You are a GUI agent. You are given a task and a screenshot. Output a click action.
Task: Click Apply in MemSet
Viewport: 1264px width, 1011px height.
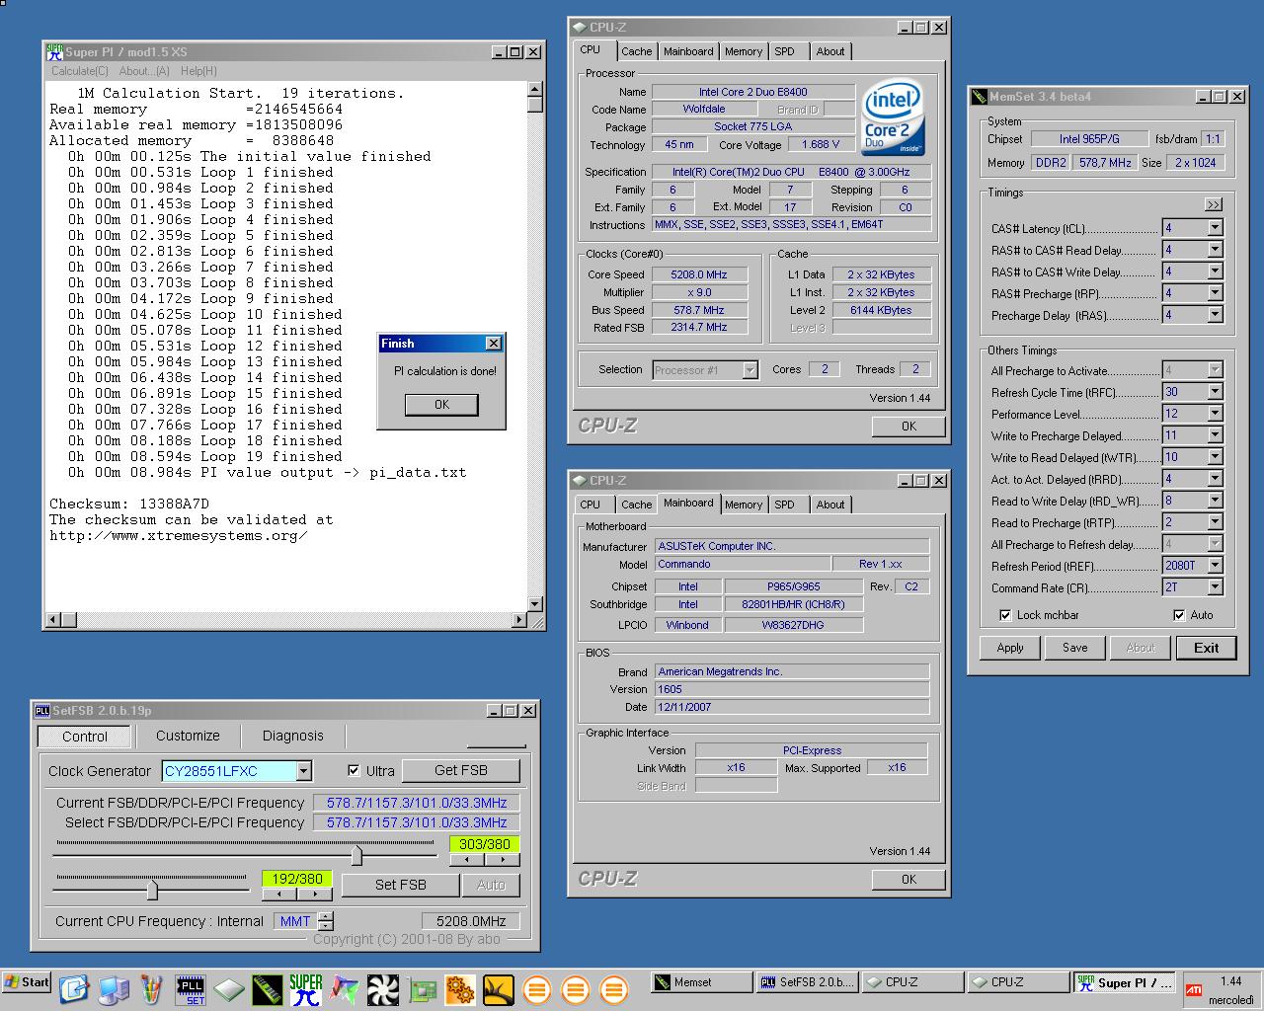coord(1010,648)
